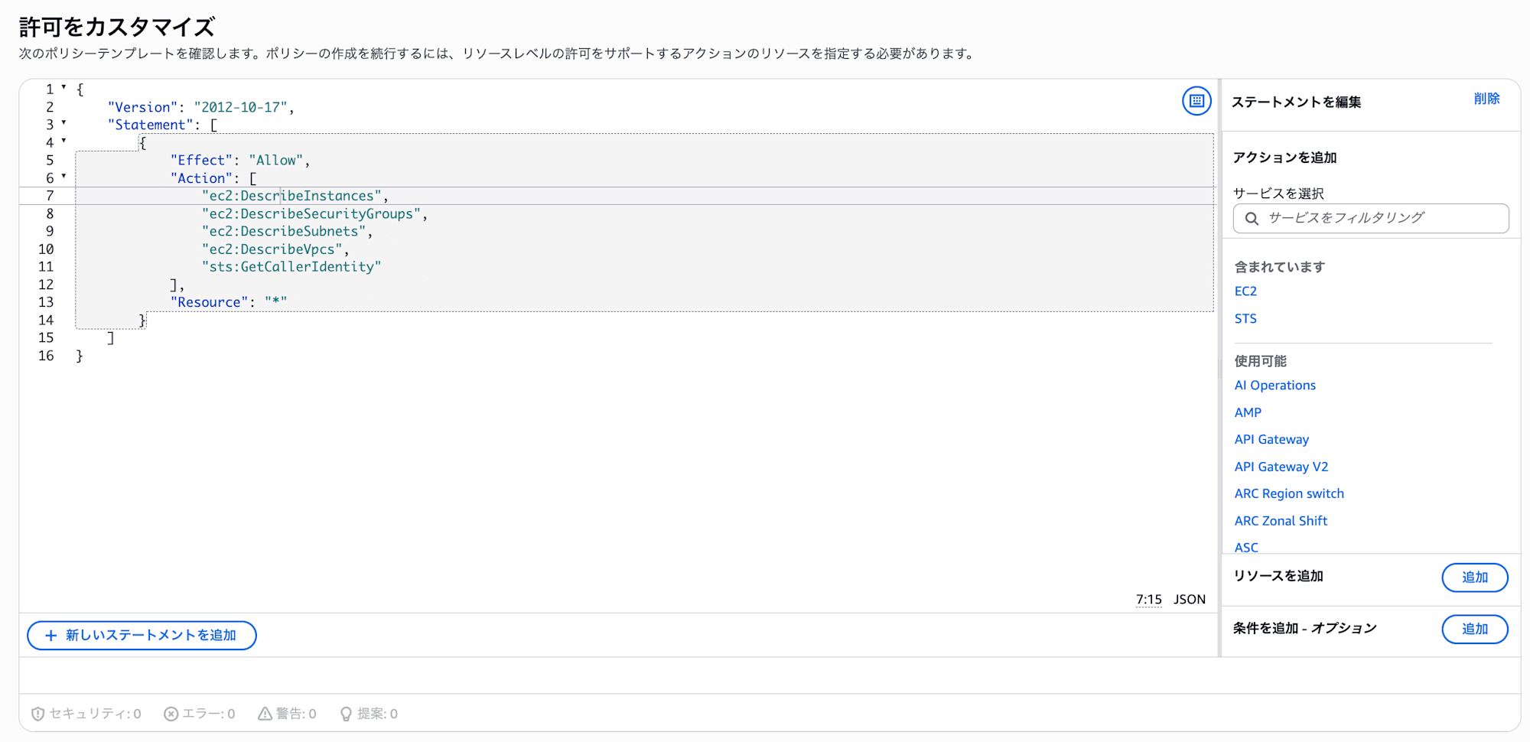Collapse the statement object fold on line 4
The height and width of the screenshot is (742, 1530).
[x=63, y=141]
